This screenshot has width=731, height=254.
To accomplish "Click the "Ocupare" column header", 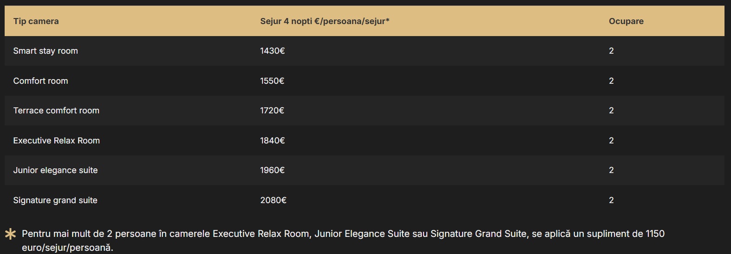I will click(626, 21).
